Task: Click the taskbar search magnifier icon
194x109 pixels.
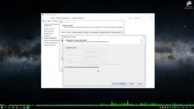Action: point(5,107)
